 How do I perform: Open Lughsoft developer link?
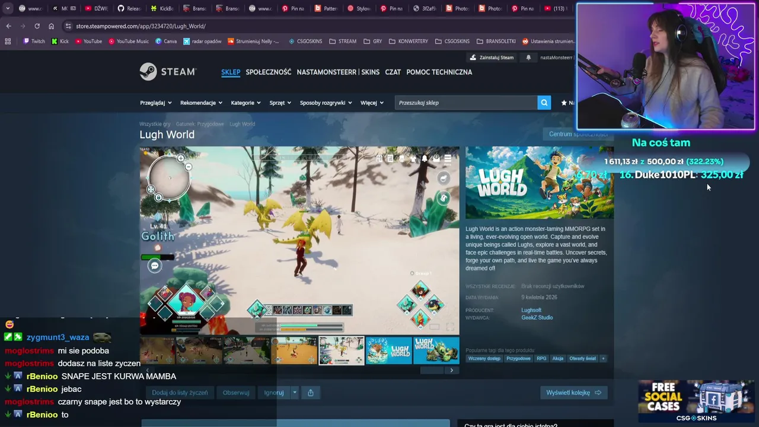coord(531,310)
